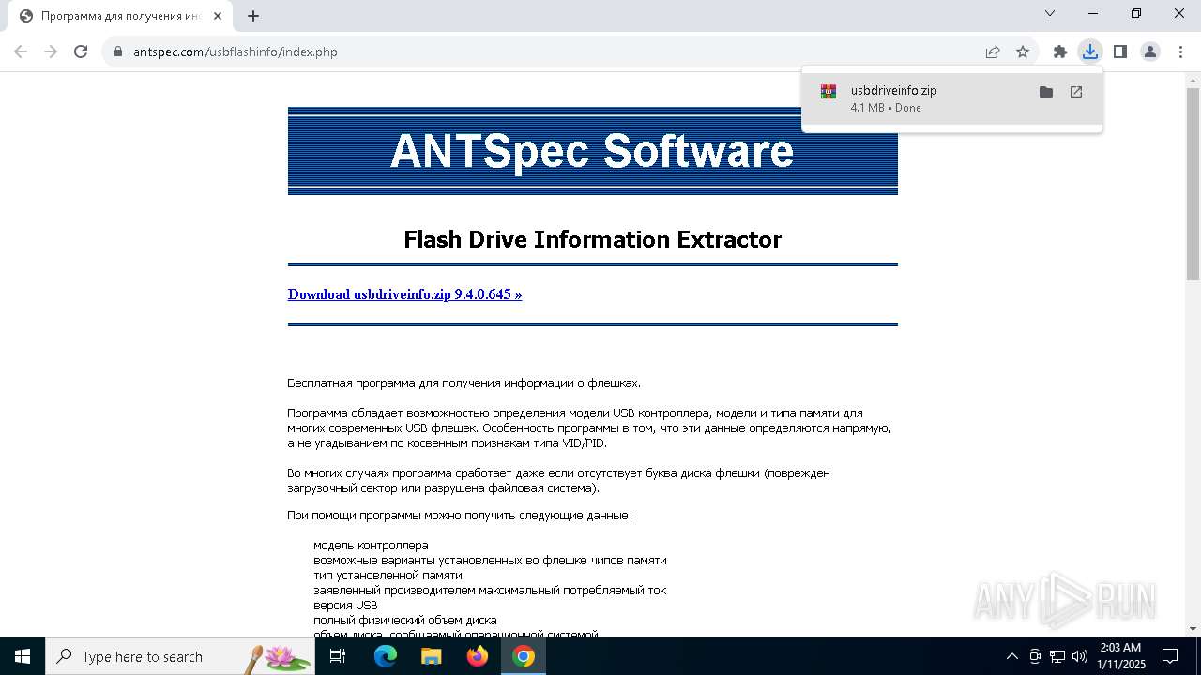Image resolution: width=1201 pixels, height=675 pixels.
Task: Click the text 'версия USB'
Action: [x=345, y=606]
